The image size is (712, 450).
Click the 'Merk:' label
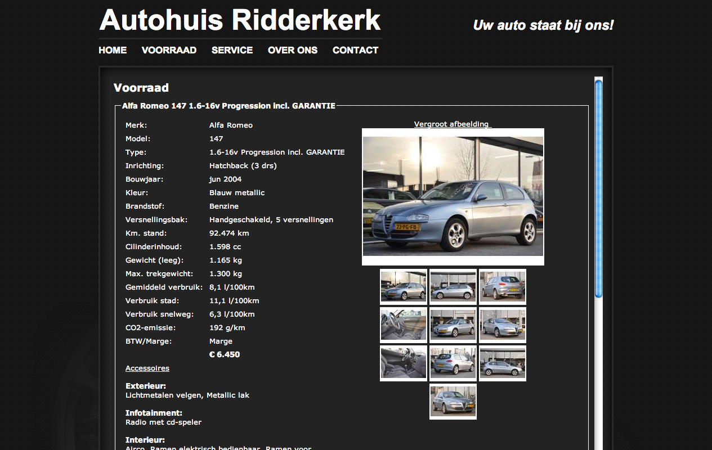[x=136, y=125]
